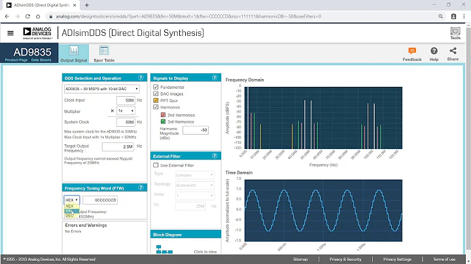
Task: Open help for DDS Selection and Operation
Action: click(141, 78)
